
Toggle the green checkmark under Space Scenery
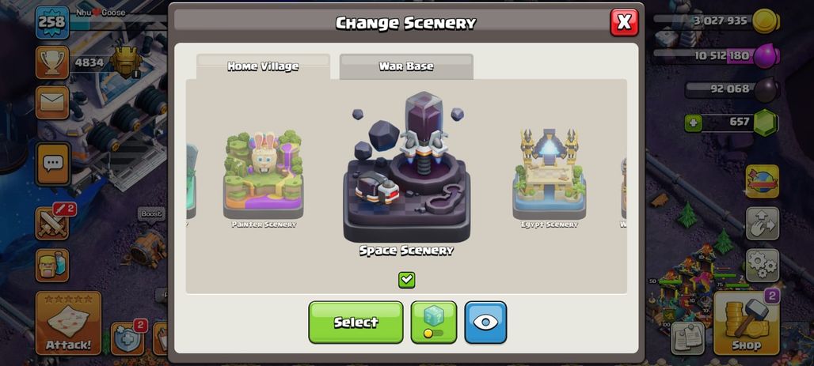tap(406, 280)
